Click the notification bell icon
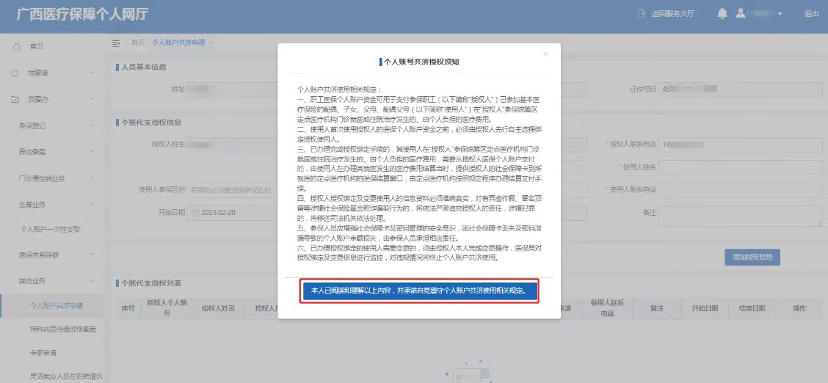 tap(723, 14)
